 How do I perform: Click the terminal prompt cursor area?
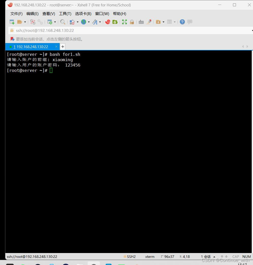click(x=51, y=71)
